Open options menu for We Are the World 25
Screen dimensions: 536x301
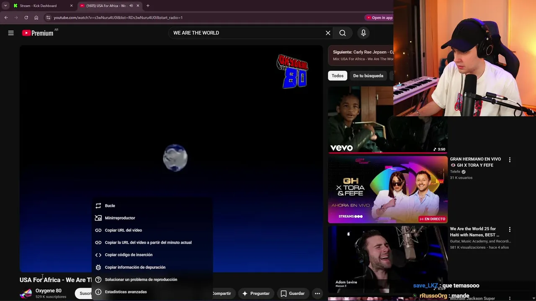point(510,230)
